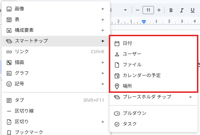Click the font size field showing 11
Image resolution: width=200 pixels, height=135 pixels.
(x=148, y=10)
